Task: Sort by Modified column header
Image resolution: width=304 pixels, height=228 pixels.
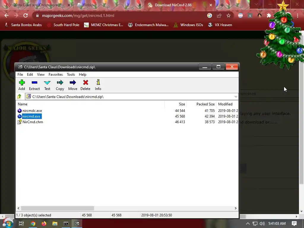Action: pyautogui.click(x=227, y=104)
